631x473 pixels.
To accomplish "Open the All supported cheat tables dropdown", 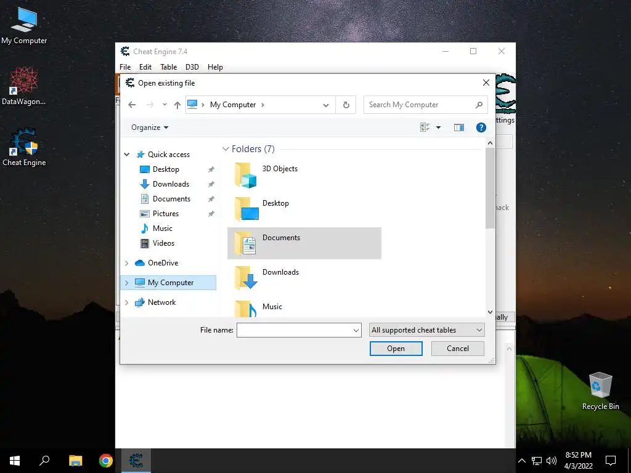I will tap(426, 330).
